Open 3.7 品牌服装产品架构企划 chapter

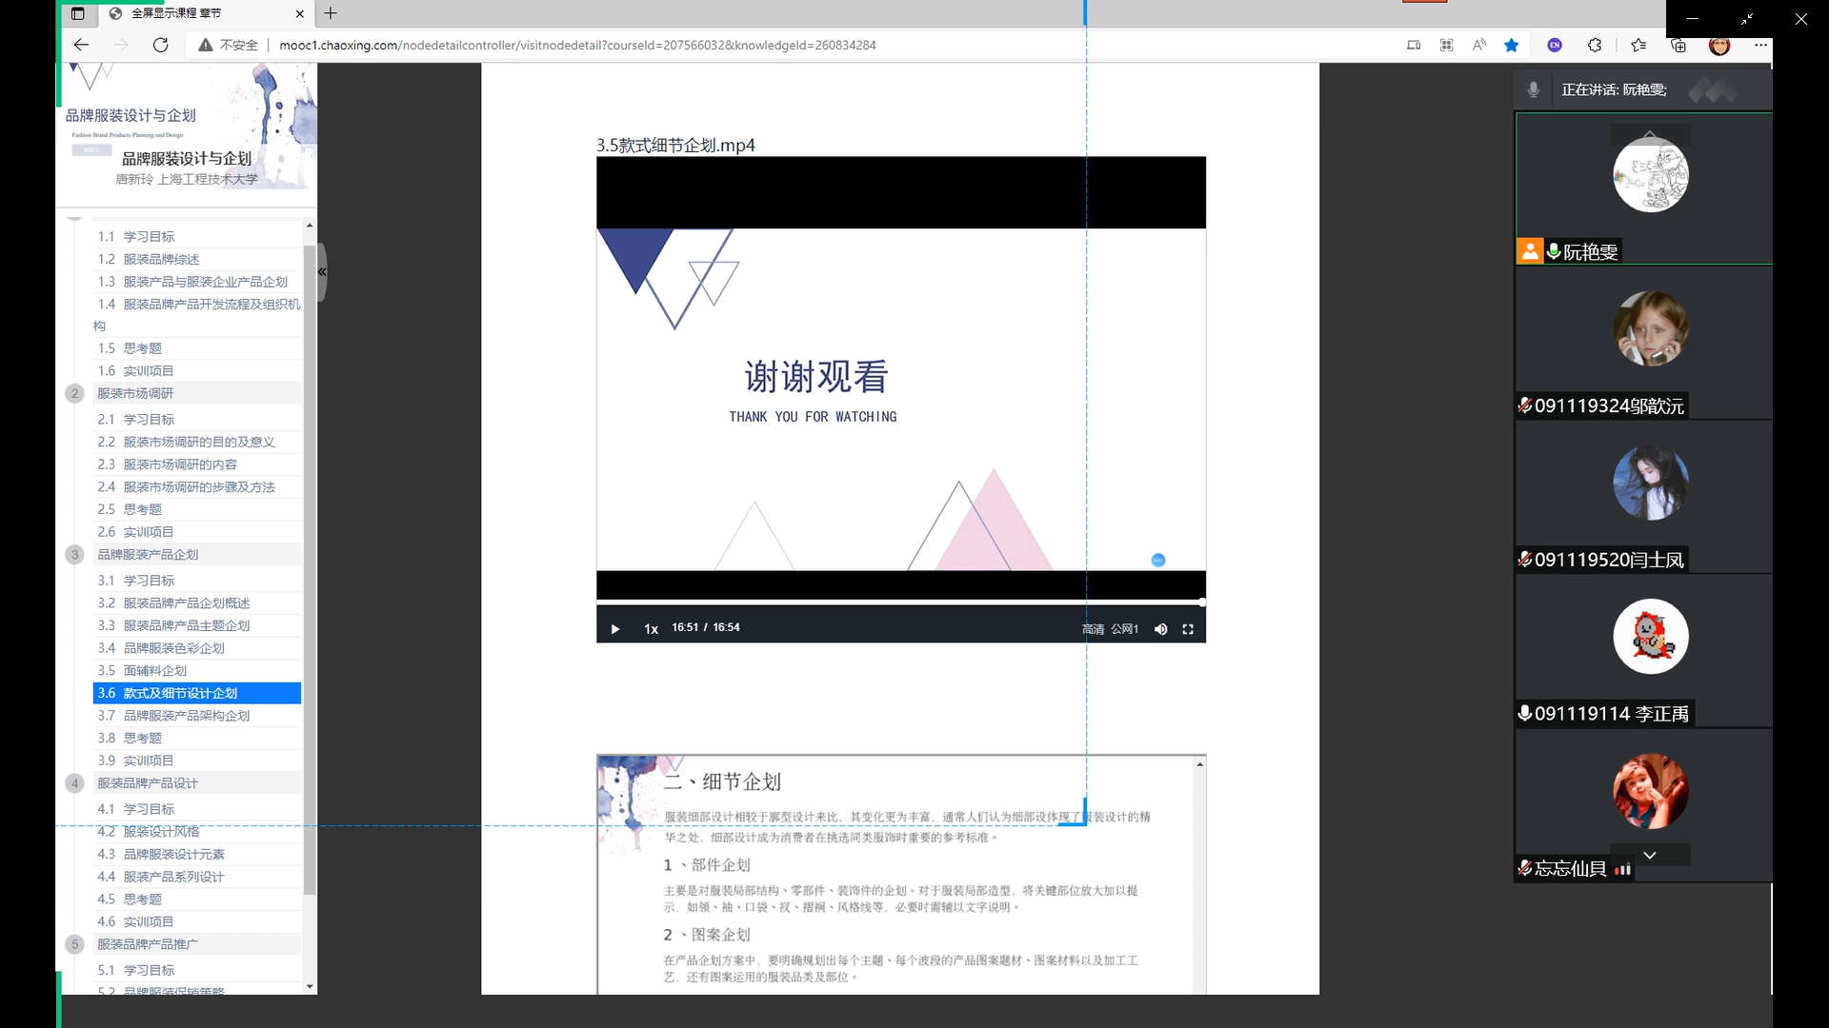coord(187,716)
